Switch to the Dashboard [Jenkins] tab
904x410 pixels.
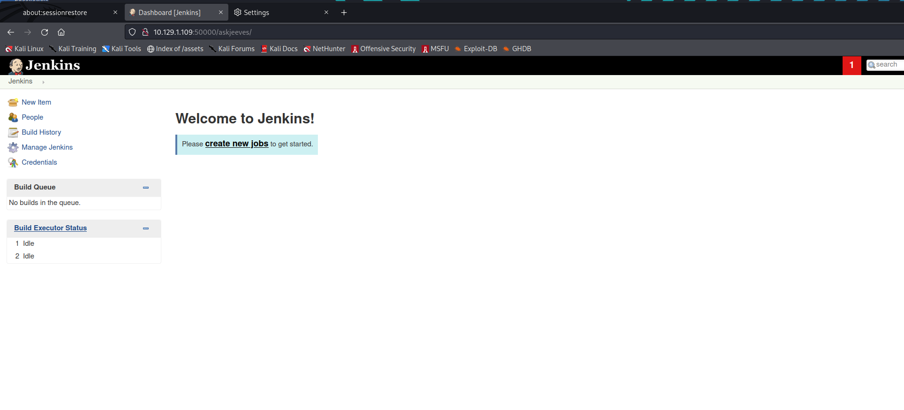click(176, 13)
